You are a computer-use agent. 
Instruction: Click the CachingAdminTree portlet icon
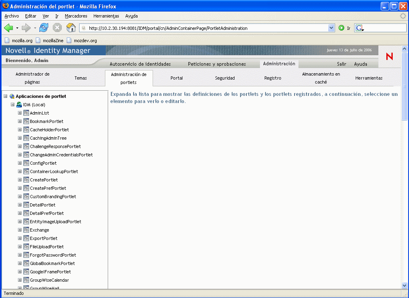(26, 138)
